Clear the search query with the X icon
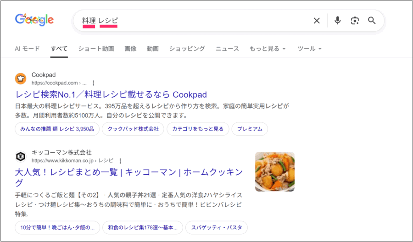Image resolution: width=413 pixels, height=242 pixels. 317,21
